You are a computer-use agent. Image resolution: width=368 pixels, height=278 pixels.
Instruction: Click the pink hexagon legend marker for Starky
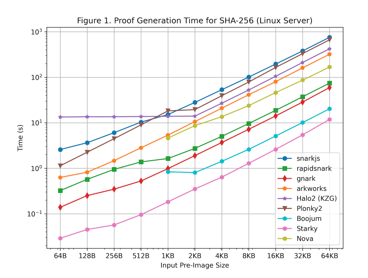[x=285, y=229]
